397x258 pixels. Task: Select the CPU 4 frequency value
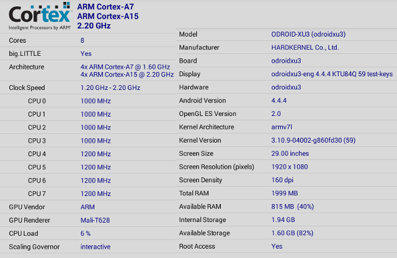[96, 154]
